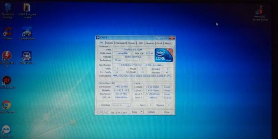Click the Close button in CPU-Z
The width and height of the screenshot is (278, 139).
point(167,112)
